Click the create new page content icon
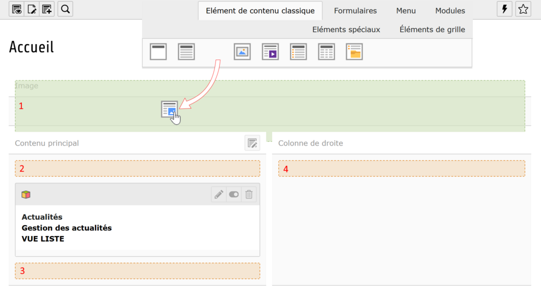The image size is (541, 290). [x=47, y=9]
